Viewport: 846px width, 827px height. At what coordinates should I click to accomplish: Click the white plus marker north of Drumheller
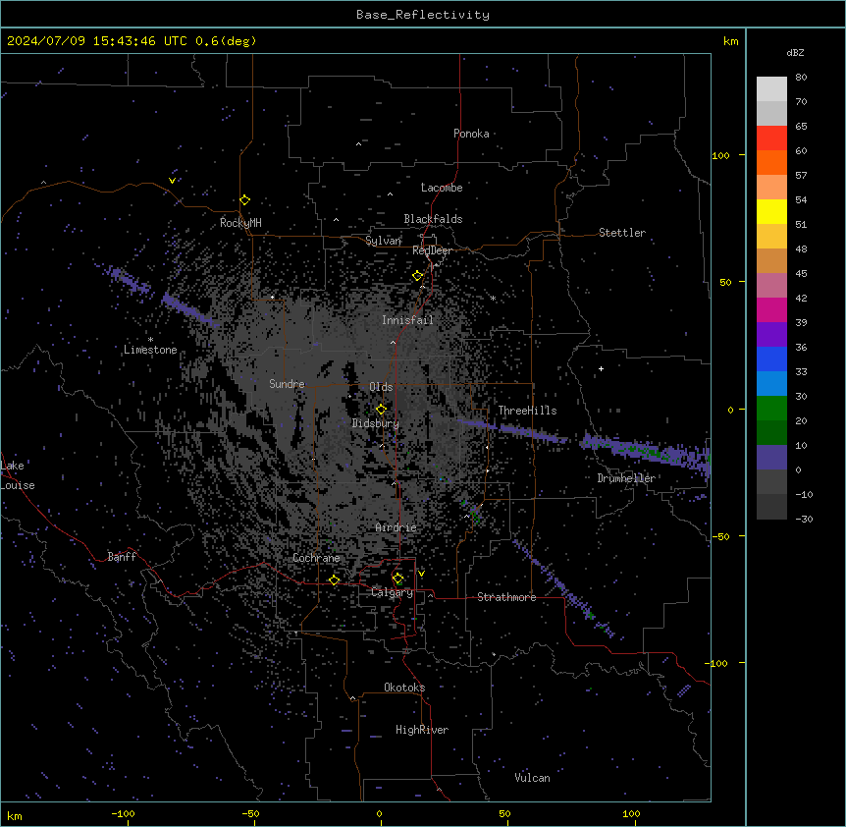601,368
